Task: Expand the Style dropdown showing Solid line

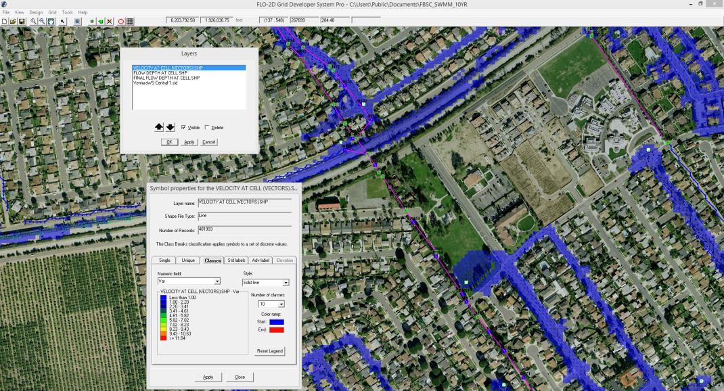Action: click(286, 282)
